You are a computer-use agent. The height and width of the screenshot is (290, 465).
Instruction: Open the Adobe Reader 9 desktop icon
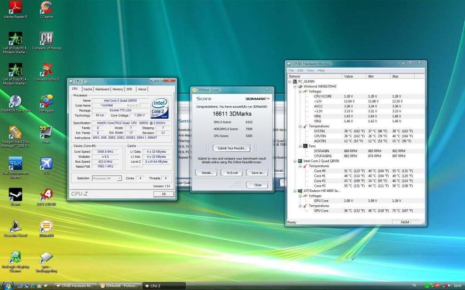pyautogui.click(x=15, y=10)
